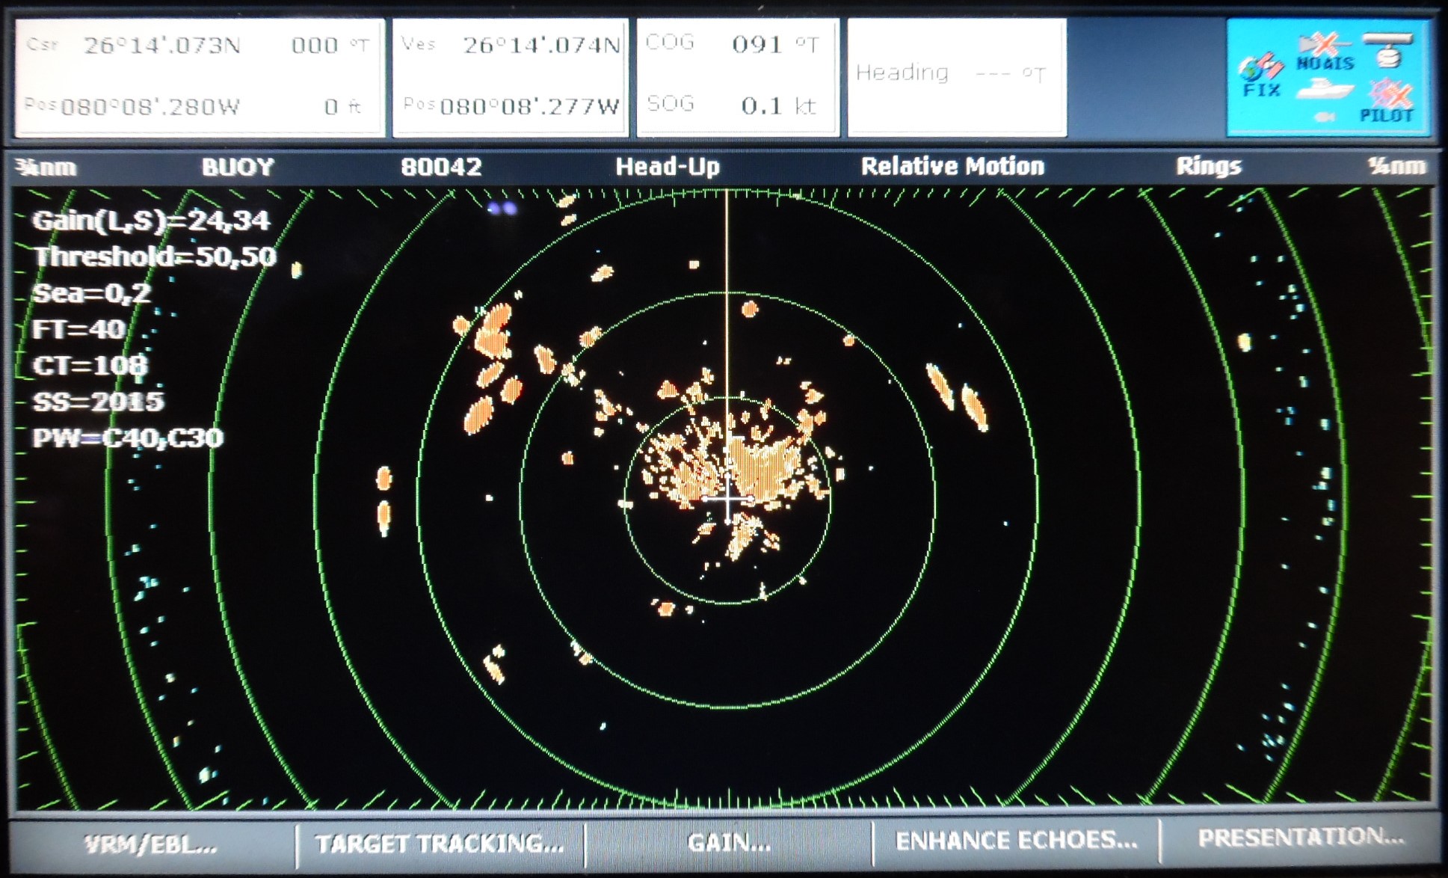Tap the white boat vessel icon

[x=1324, y=91]
